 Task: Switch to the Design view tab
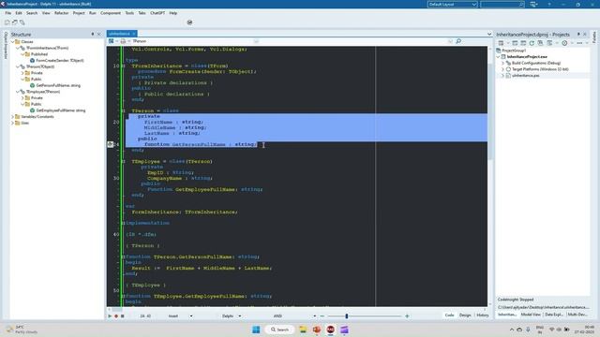(465, 315)
